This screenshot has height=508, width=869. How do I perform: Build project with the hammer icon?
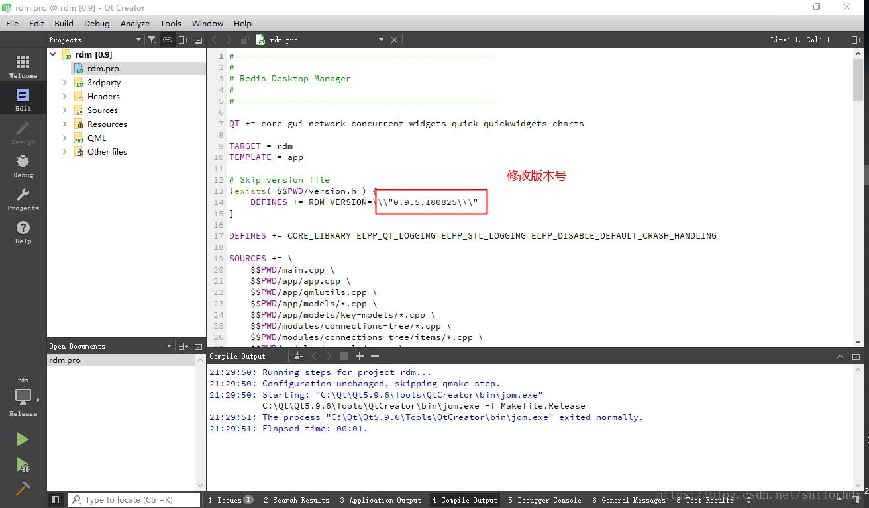coord(23,489)
